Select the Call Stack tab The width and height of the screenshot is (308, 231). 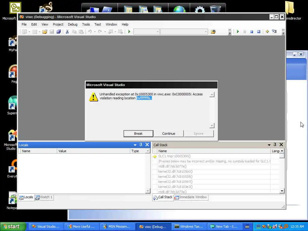point(163,197)
